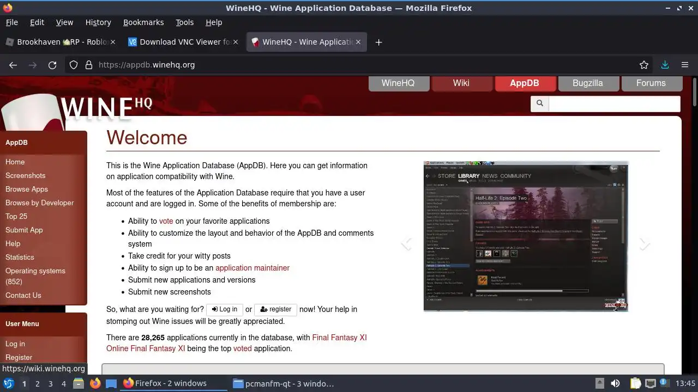Click Log in under User Menu
Screen dimensions: 698x392
(x=15, y=344)
